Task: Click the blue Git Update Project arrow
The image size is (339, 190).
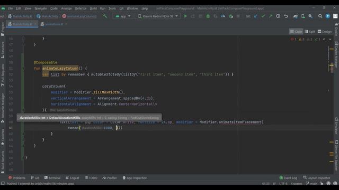Action: click(255, 16)
